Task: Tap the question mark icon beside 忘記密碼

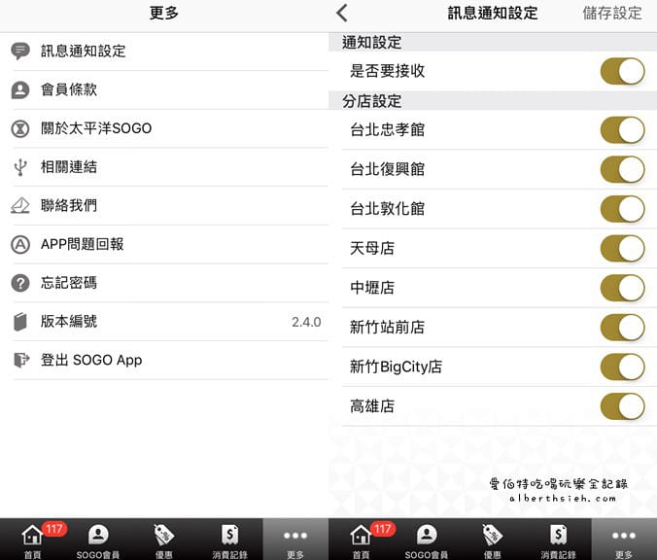Action: pos(20,283)
